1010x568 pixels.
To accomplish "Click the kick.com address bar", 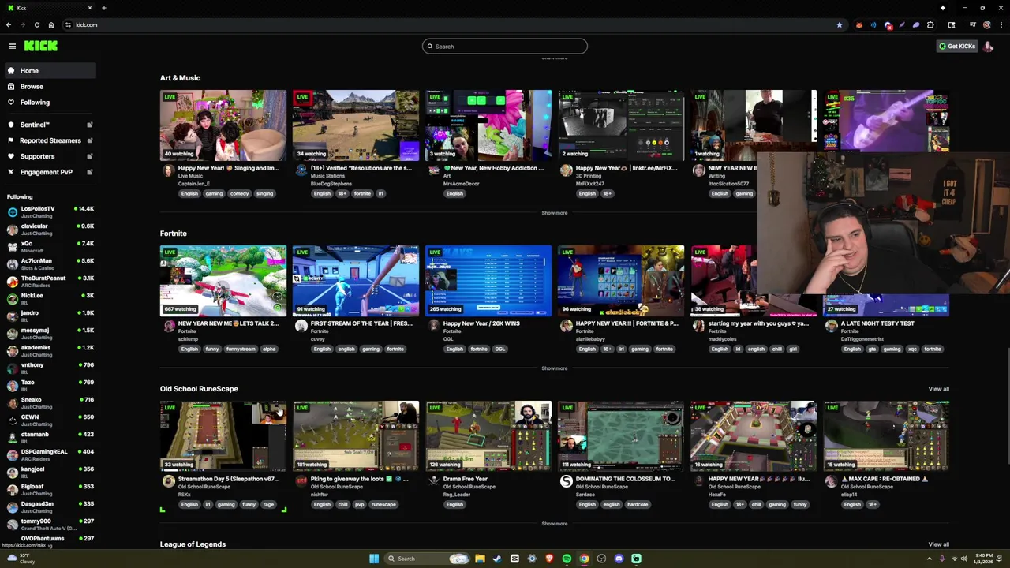I will 450,24.
